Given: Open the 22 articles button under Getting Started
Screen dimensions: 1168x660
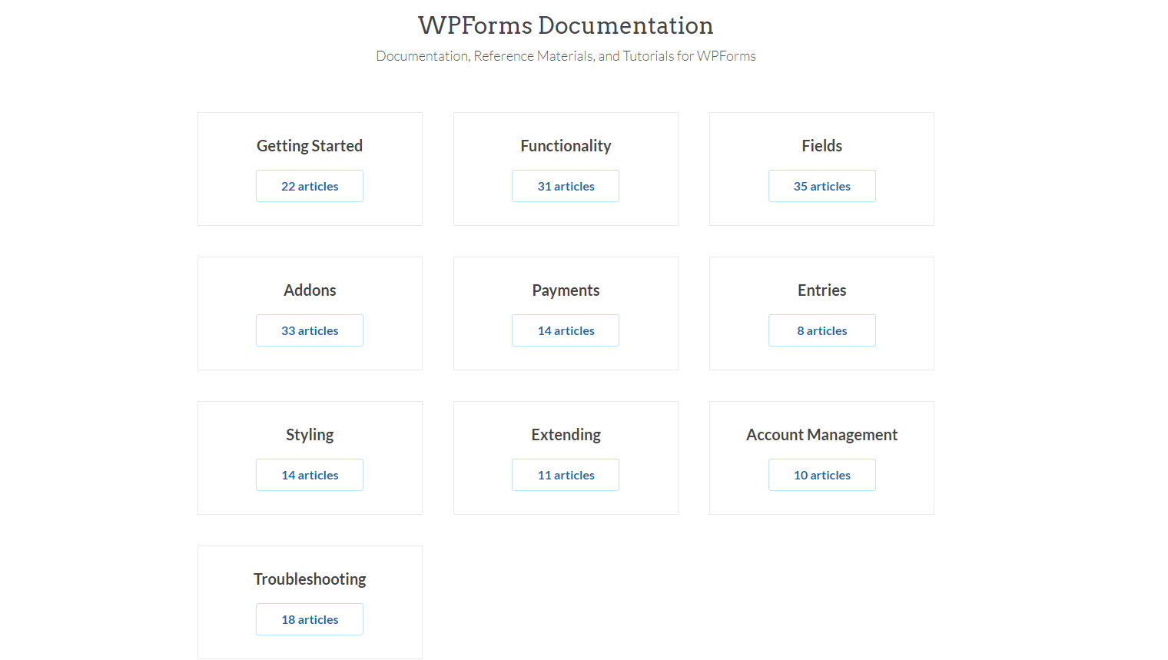Looking at the screenshot, I should (310, 186).
